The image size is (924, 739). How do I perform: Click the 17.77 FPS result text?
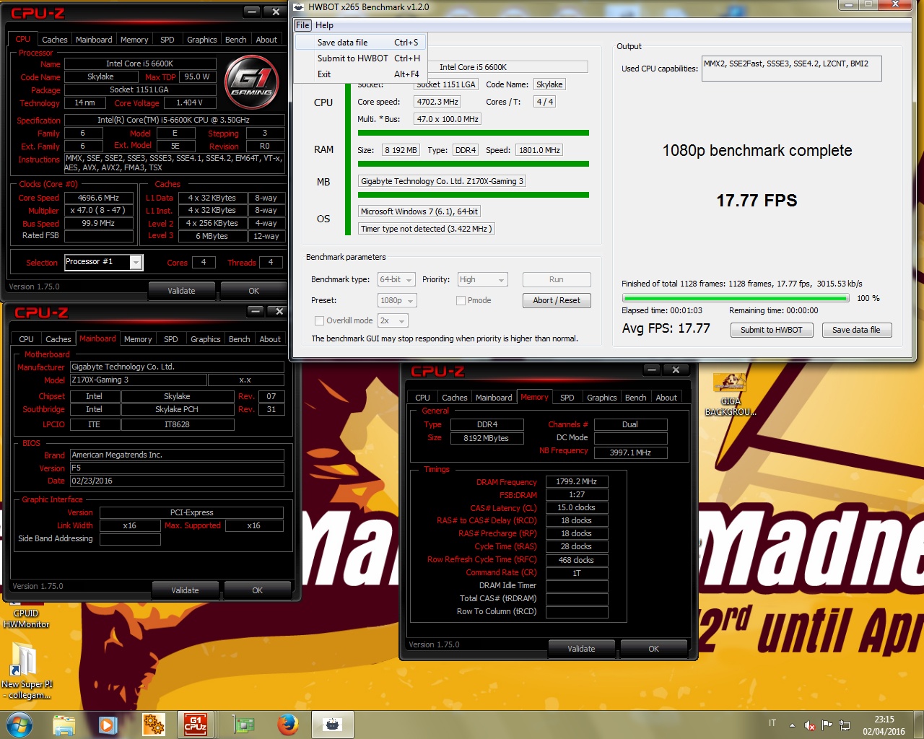pyautogui.click(x=757, y=201)
